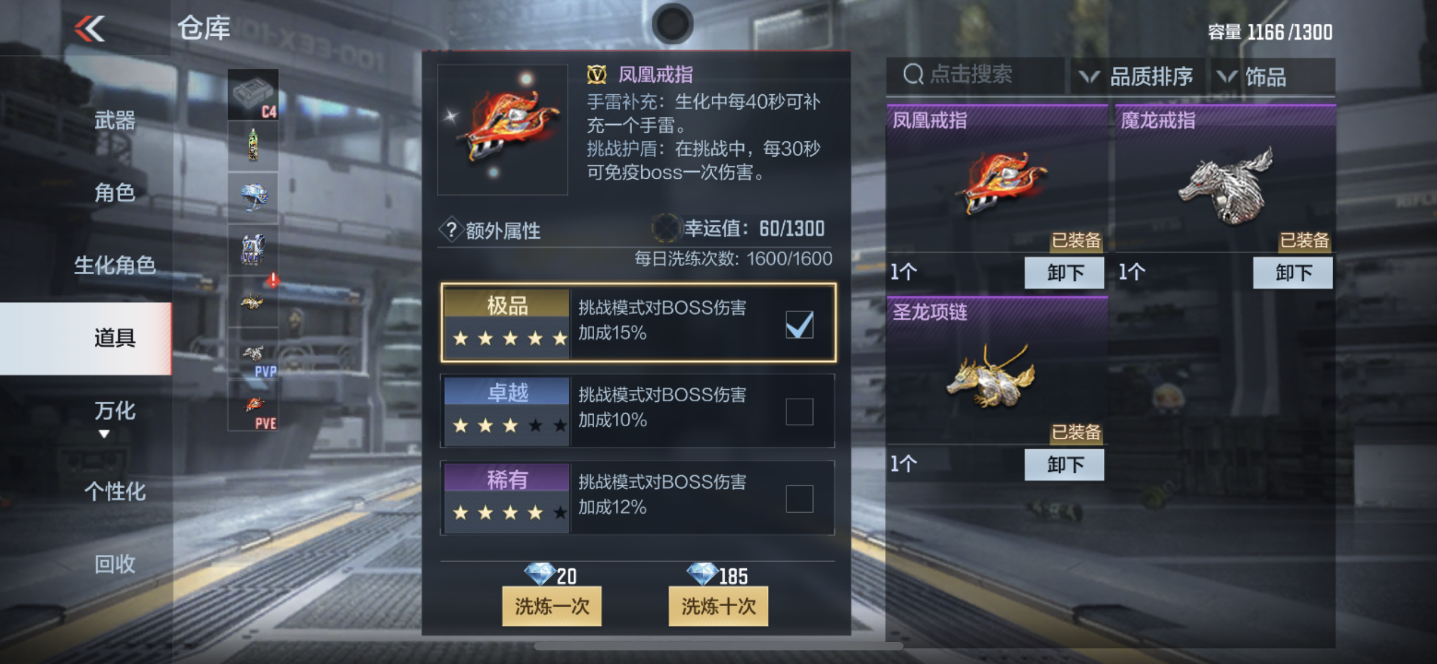
Task: Check the 卓越 10% attribute checkbox
Action: [x=799, y=411]
